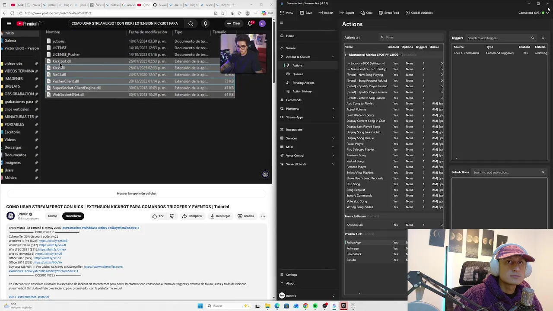Click the Search to add sub-action field

click(509, 172)
